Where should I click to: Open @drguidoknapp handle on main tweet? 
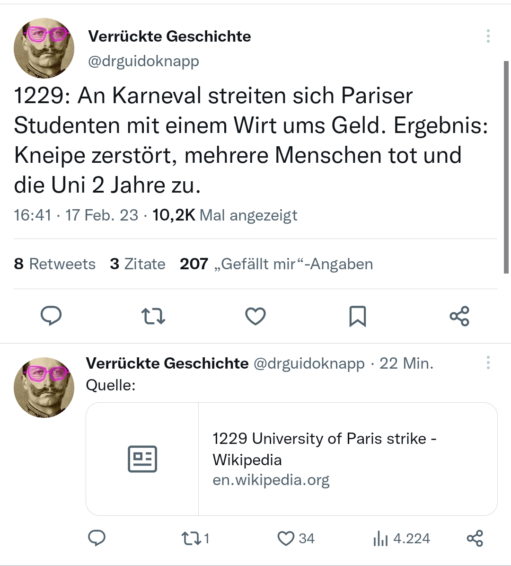click(143, 61)
